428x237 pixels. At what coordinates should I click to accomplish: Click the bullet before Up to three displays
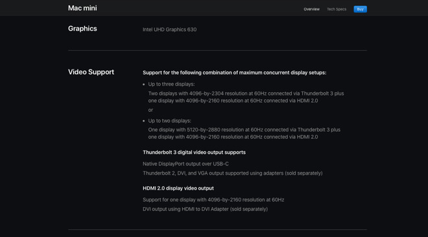click(x=144, y=84)
